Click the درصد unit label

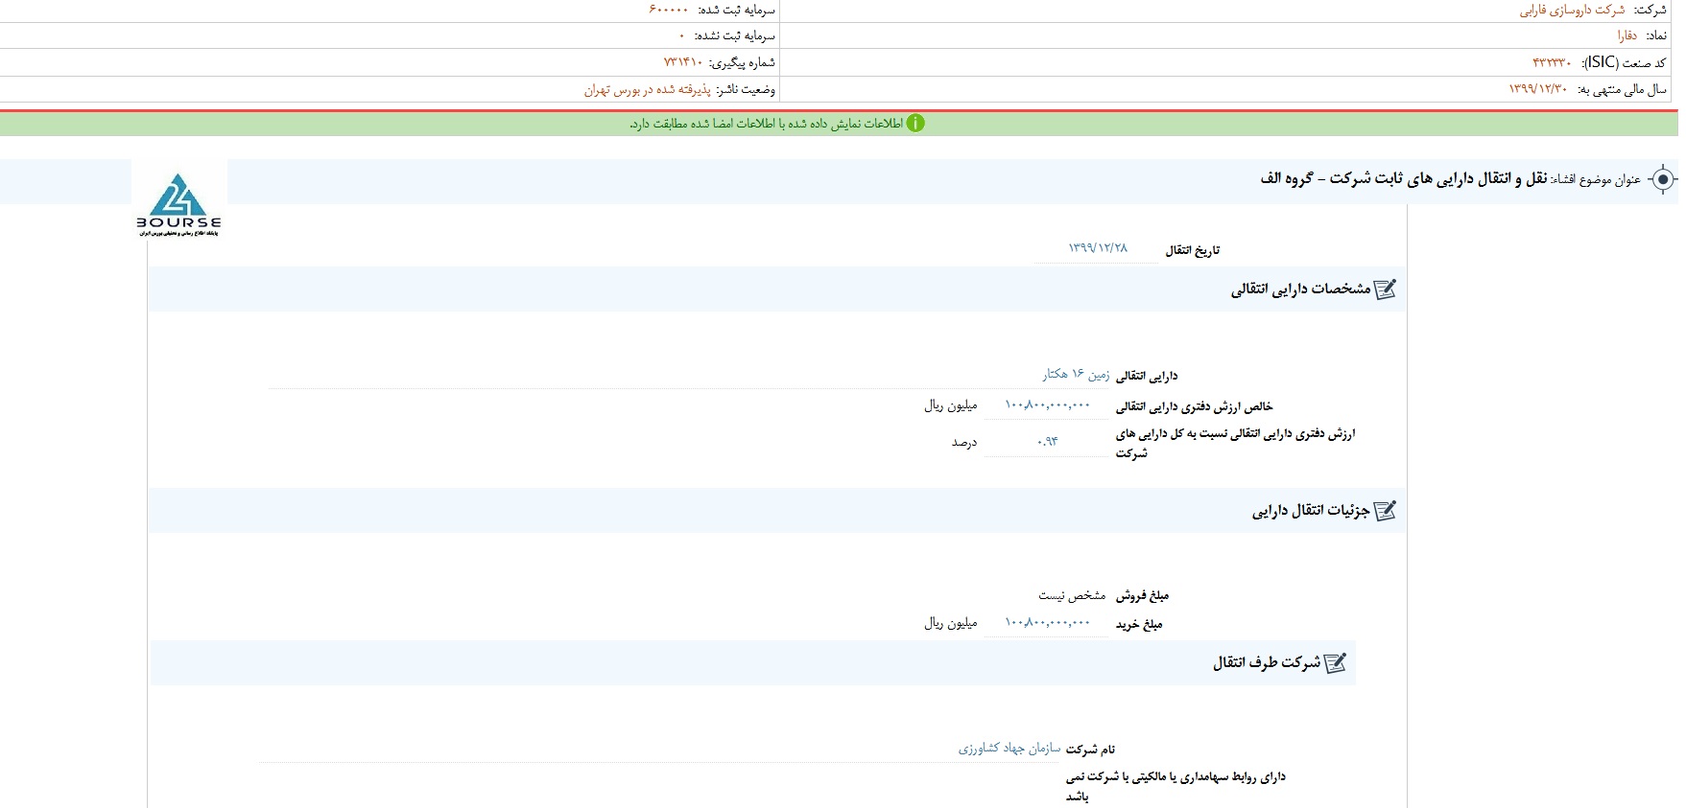tap(964, 442)
